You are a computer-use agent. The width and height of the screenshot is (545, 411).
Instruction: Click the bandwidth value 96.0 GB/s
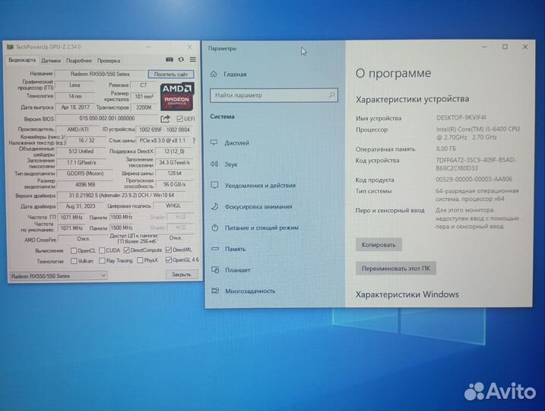click(174, 184)
